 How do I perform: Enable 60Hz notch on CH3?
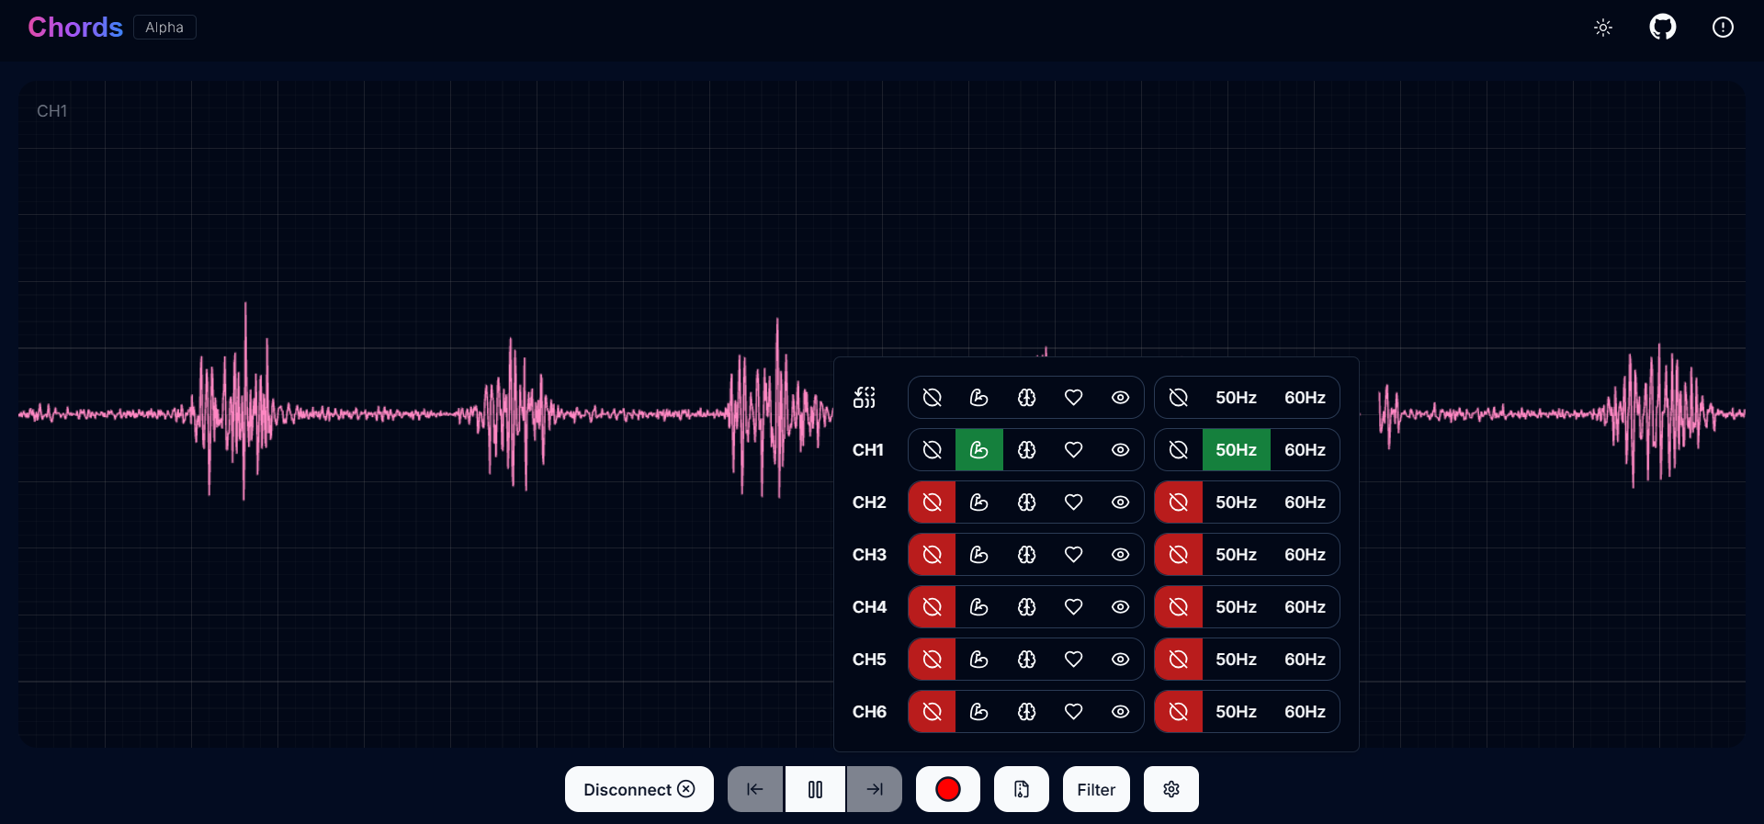pos(1305,555)
